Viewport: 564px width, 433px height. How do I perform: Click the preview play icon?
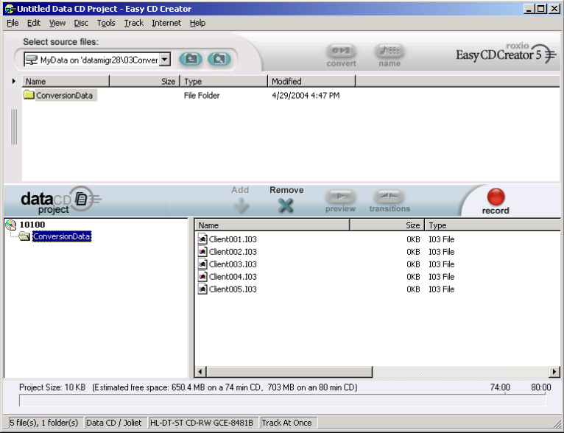[x=340, y=197]
